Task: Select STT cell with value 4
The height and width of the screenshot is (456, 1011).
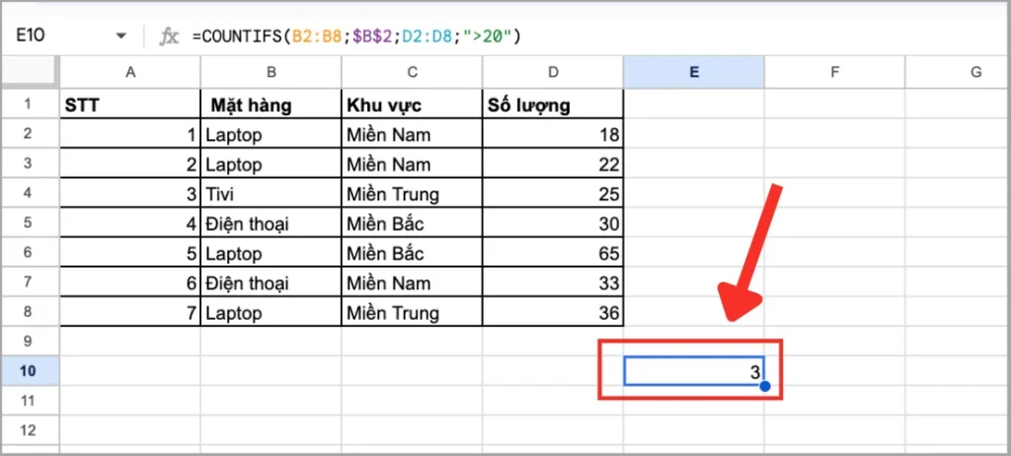Action: point(130,222)
